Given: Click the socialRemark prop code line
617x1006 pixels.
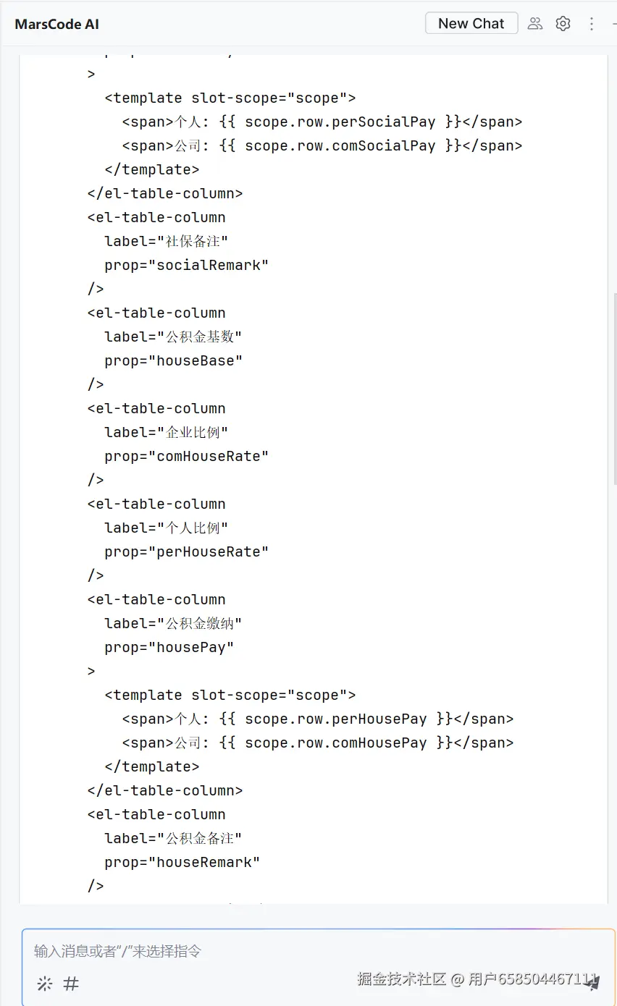Looking at the screenshot, I should (x=186, y=265).
